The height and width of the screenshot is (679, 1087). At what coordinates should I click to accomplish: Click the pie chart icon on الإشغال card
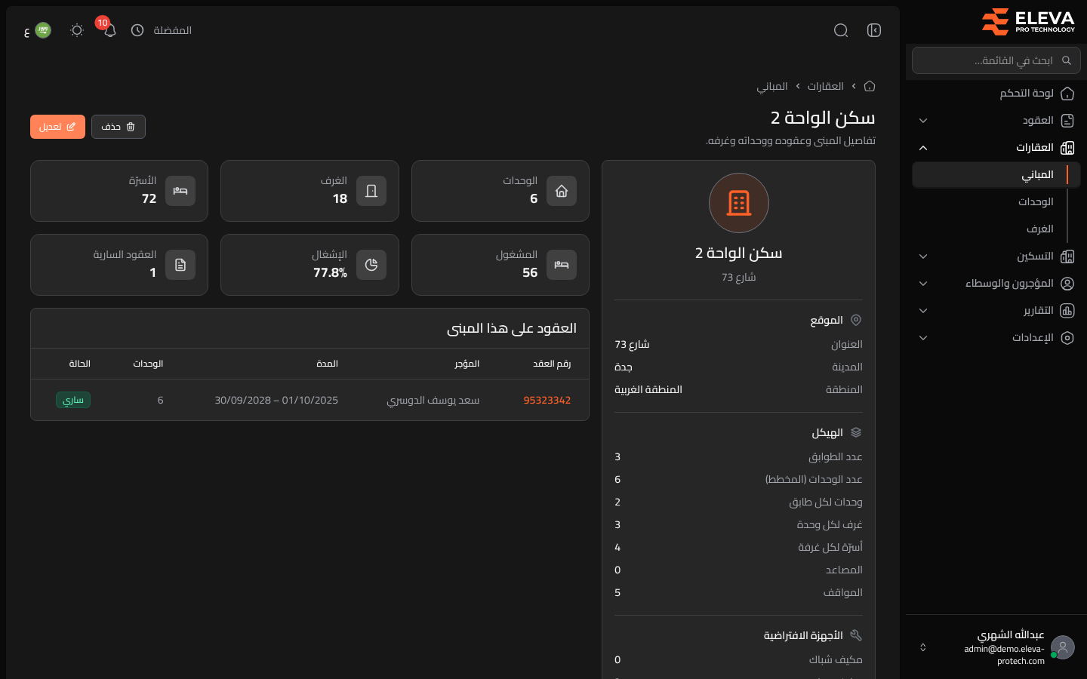[x=371, y=265]
